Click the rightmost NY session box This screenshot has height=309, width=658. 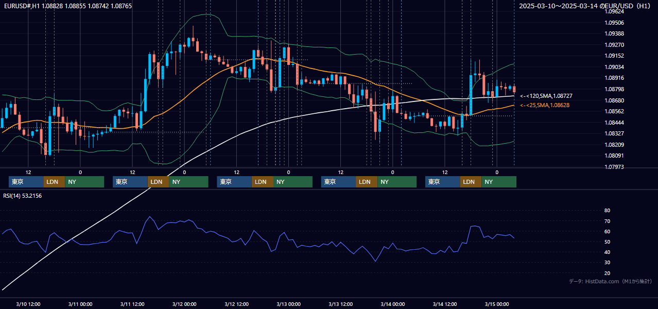point(499,182)
